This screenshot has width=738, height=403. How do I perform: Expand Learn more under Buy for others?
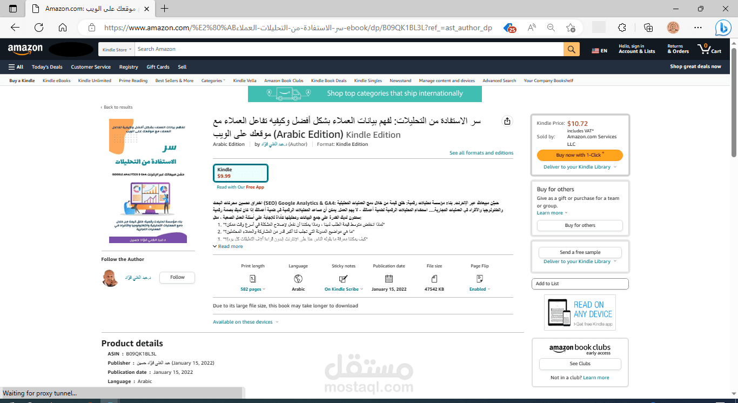(552, 213)
